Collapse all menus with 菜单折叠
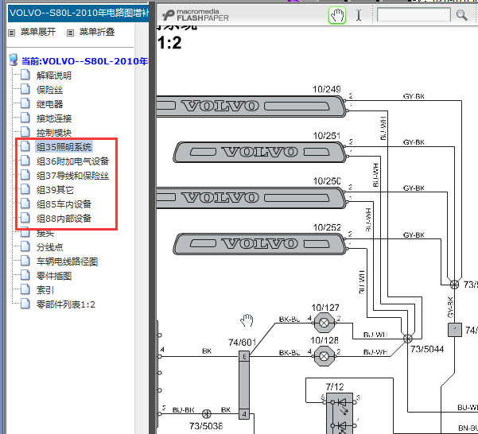 tap(97, 32)
